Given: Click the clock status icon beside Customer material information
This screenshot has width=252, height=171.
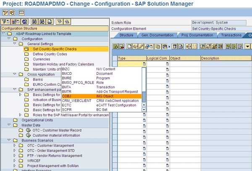Looking at the screenshot, I should click(28, 135).
